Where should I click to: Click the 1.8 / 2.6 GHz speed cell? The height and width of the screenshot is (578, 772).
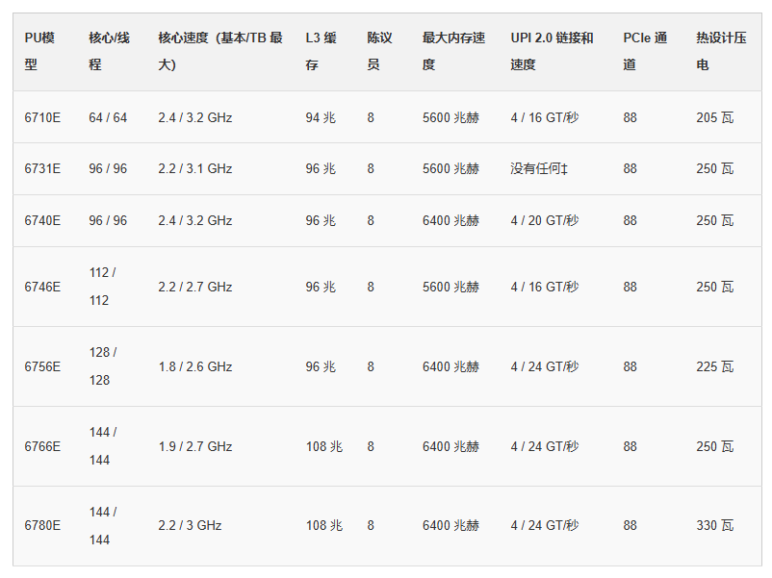pos(195,366)
